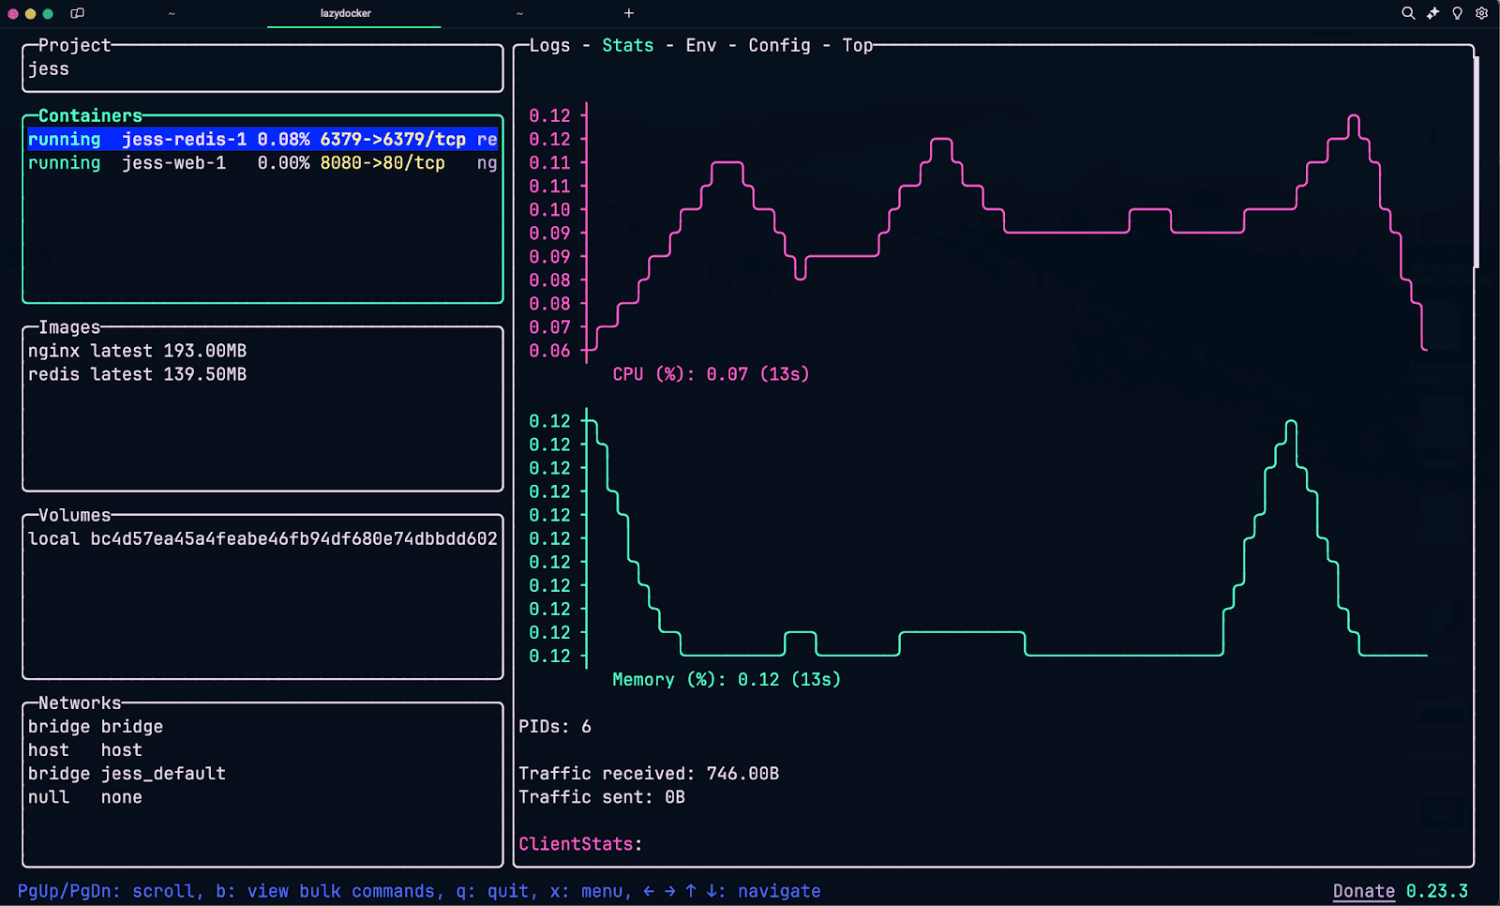Open the Config tab
This screenshot has height=906, width=1500.
[x=779, y=45]
